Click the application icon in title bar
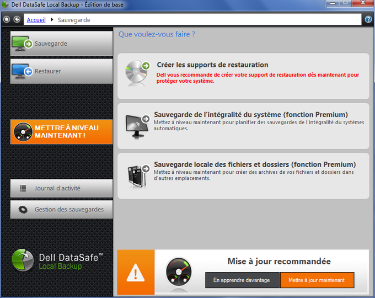Viewport: 375px width, 298px height. click(5, 4)
